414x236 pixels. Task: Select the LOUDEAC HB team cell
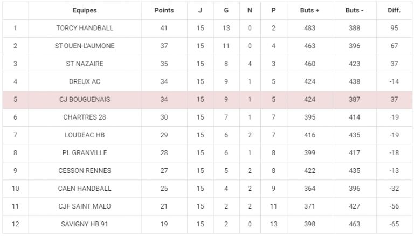pyautogui.click(x=85, y=135)
